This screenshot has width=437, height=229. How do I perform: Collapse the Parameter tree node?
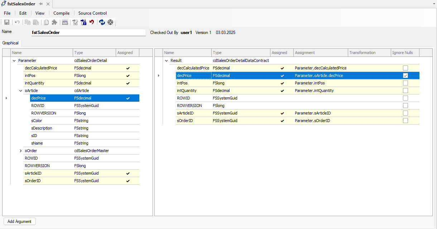coord(14,60)
